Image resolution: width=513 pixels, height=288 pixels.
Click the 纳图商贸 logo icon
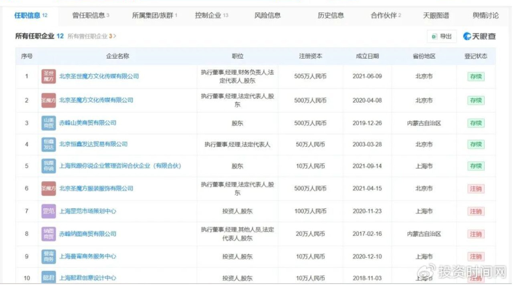(48, 234)
